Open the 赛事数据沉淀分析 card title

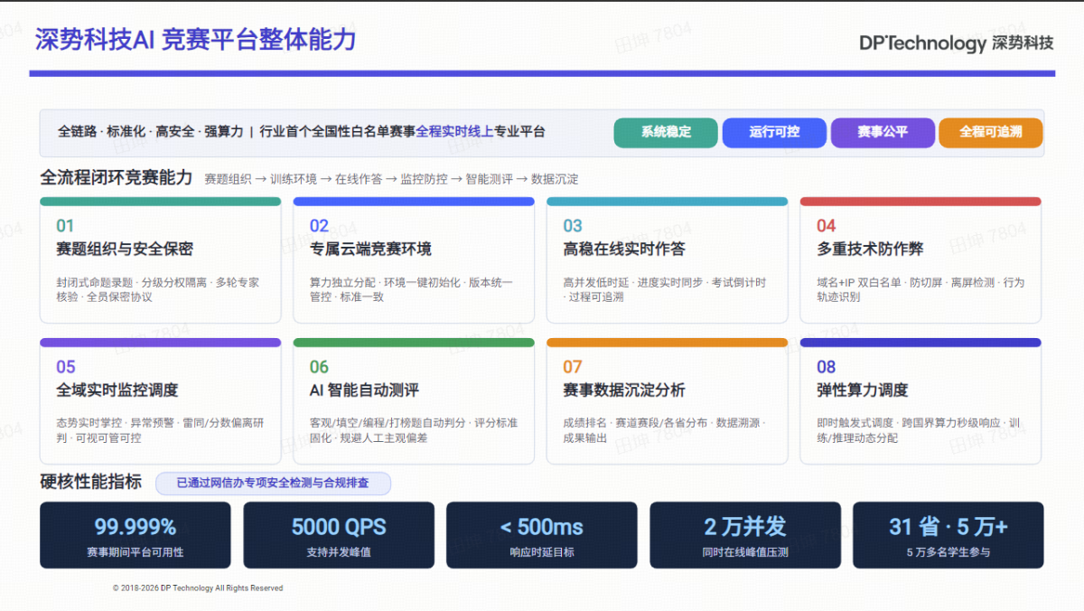(x=624, y=390)
